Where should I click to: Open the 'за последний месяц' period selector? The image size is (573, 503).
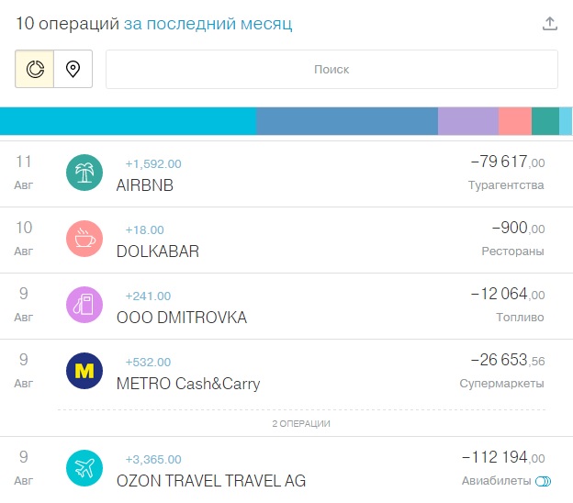(x=208, y=24)
